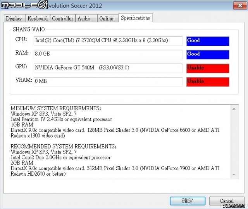248x209 pixels.
Task: Click the VRAM: label
Action: pyautogui.click(x=24, y=80)
